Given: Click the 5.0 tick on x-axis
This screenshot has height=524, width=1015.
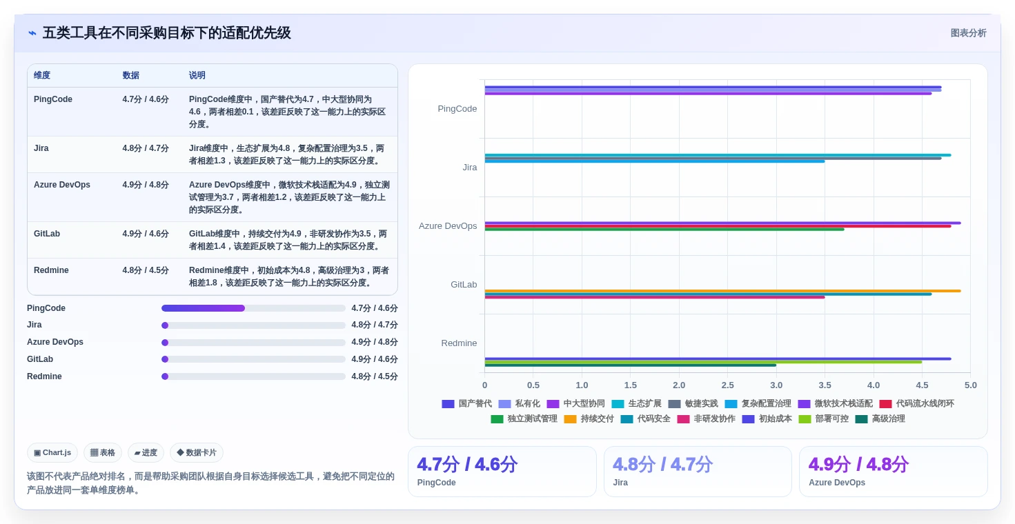Looking at the screenshot, I should (x=970, y=385).
